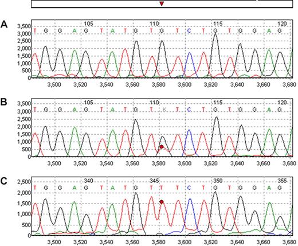Viewport: 298px width, 246px height.
Task: Click the 3,500 y-axis label in panel A
Action: (x=24, y=26)
